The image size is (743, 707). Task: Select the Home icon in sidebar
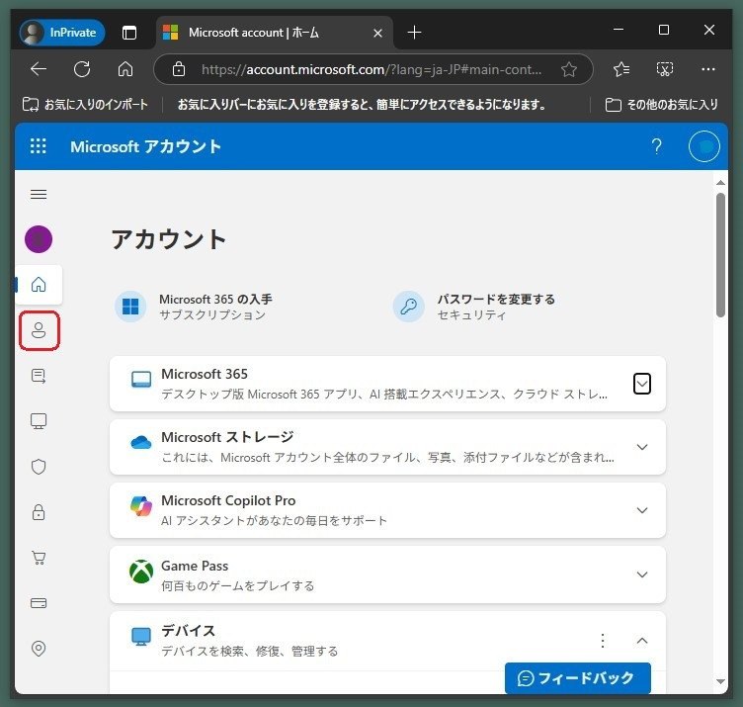point(39,285)
